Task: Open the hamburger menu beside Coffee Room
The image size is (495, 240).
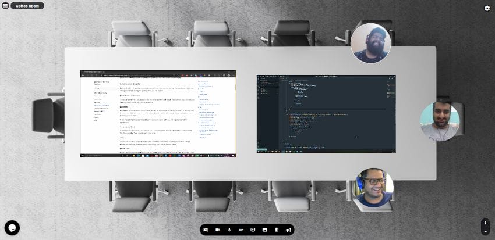Action: pos(5,6)
